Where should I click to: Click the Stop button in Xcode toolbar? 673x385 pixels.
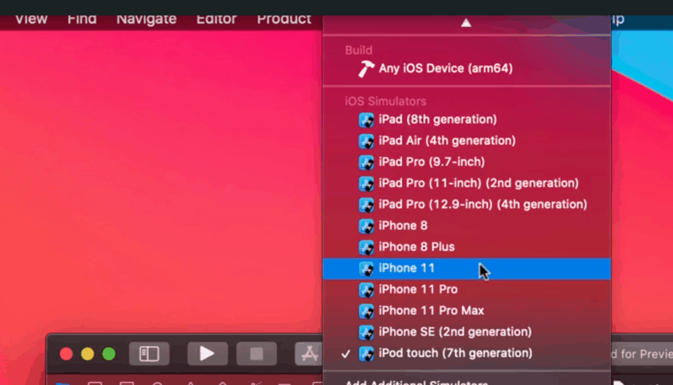(256, 353)
